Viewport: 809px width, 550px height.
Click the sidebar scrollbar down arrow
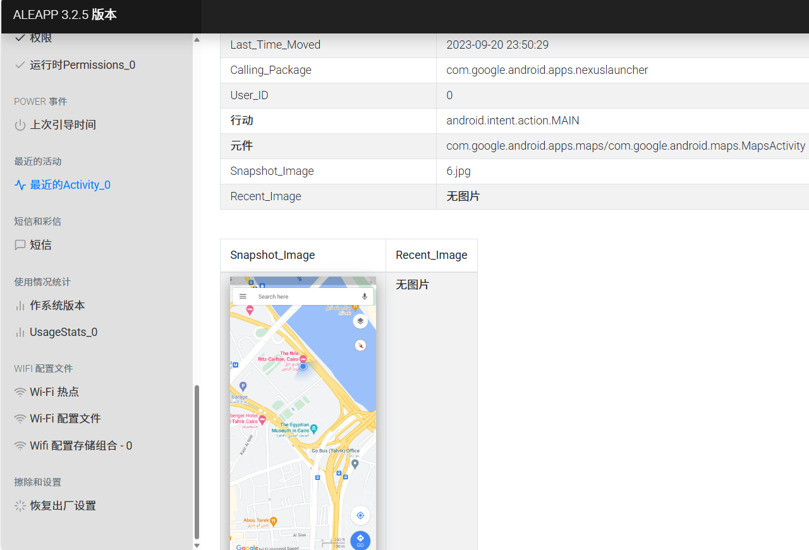(x=197, y=545)
